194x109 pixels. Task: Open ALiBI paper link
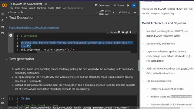[x=184, y=69]
